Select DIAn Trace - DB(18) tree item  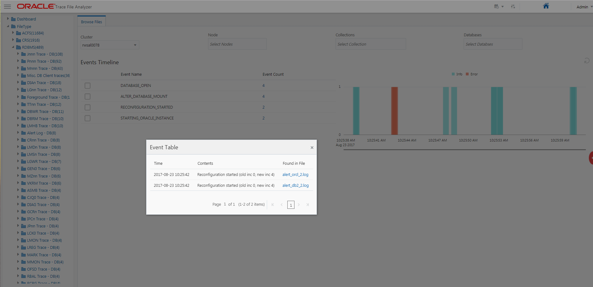pos(44,83)
